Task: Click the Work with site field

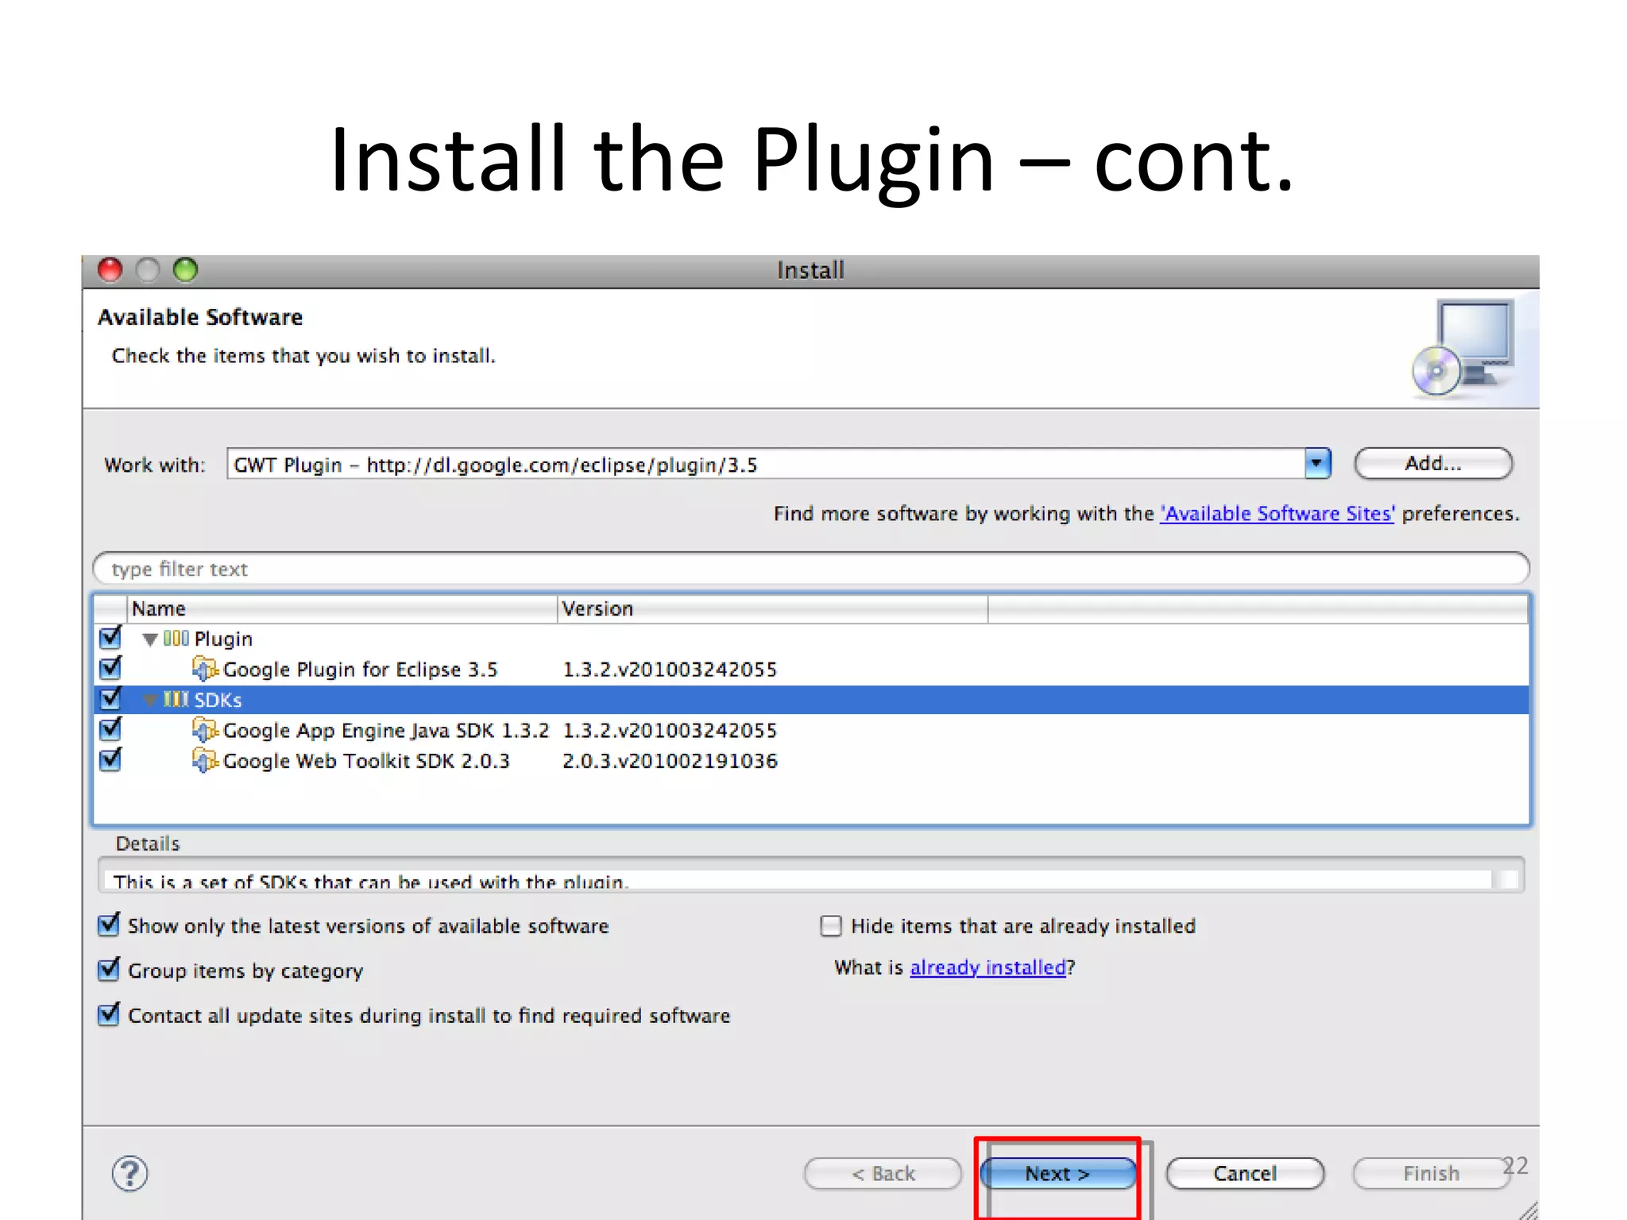Action: pyautogui.click(x=766, y=464)
